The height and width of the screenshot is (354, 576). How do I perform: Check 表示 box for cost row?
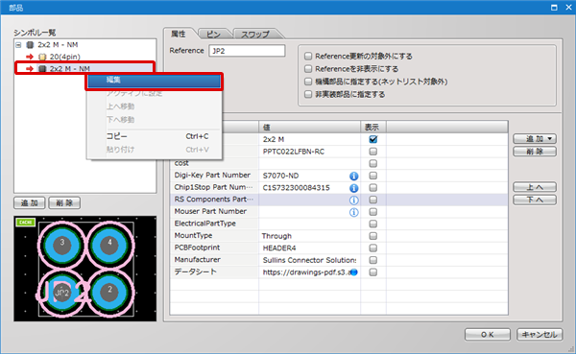click(x=372, y=163)
